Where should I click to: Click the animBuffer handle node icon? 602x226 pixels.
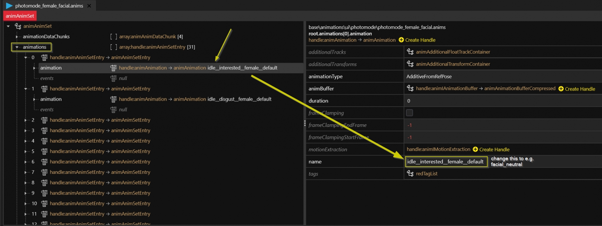(x=410, y=88)
